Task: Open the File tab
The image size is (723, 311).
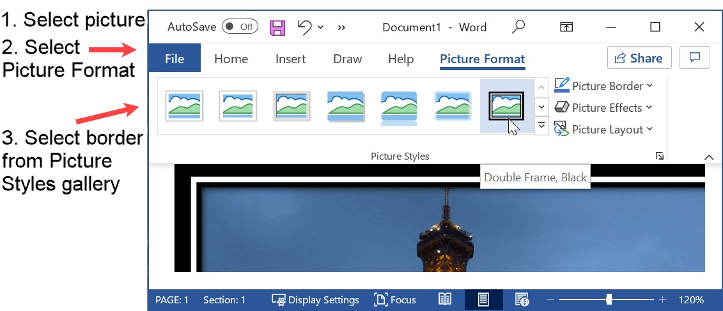Action: point(175,59)
